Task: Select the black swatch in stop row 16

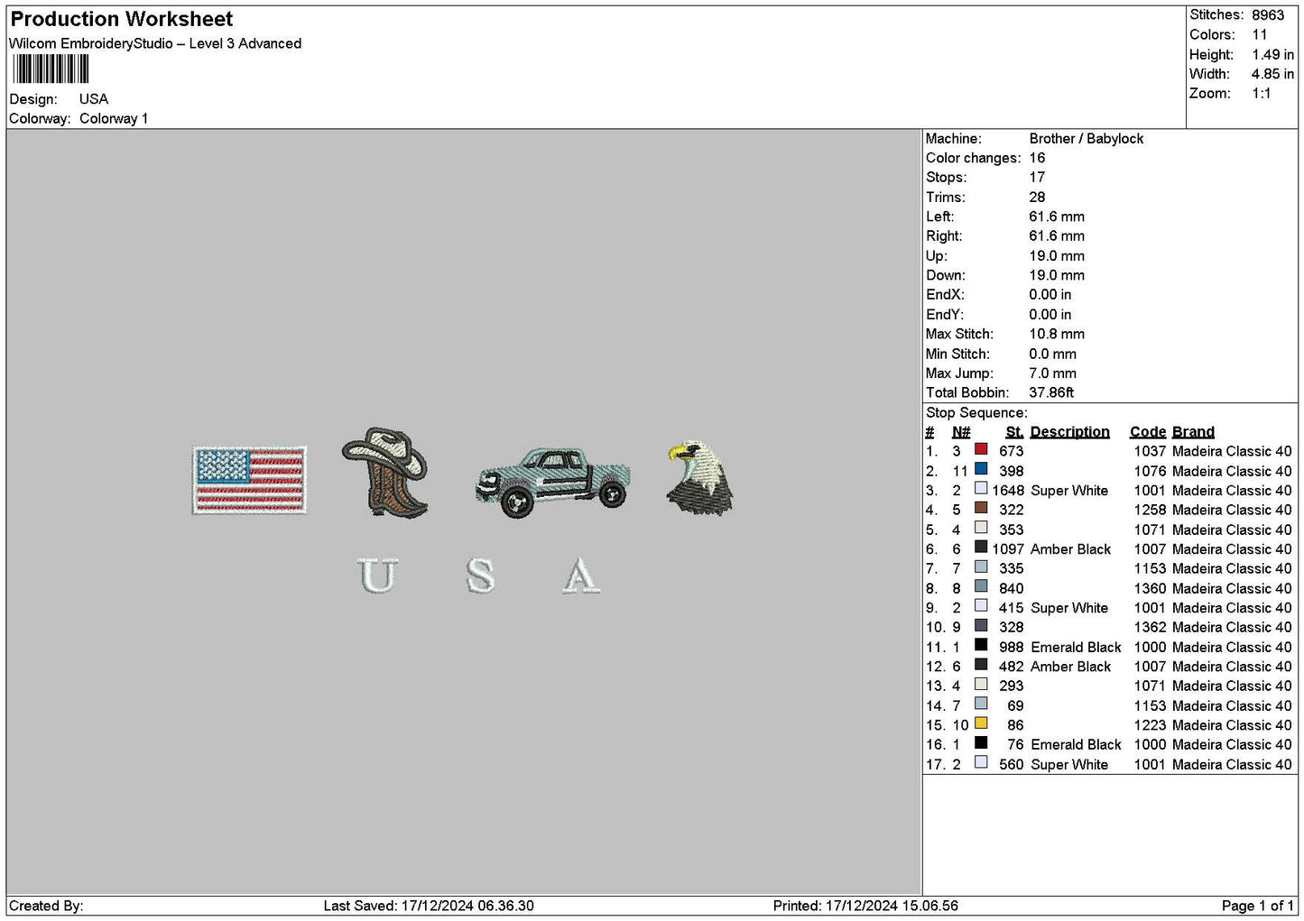Action: click(981, 743)
